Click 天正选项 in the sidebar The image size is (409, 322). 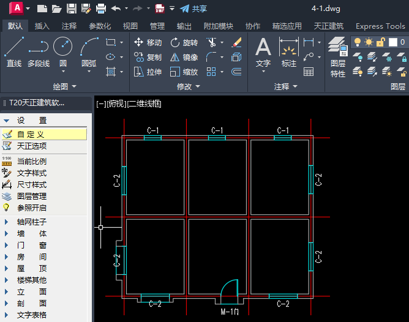point(31,146)
